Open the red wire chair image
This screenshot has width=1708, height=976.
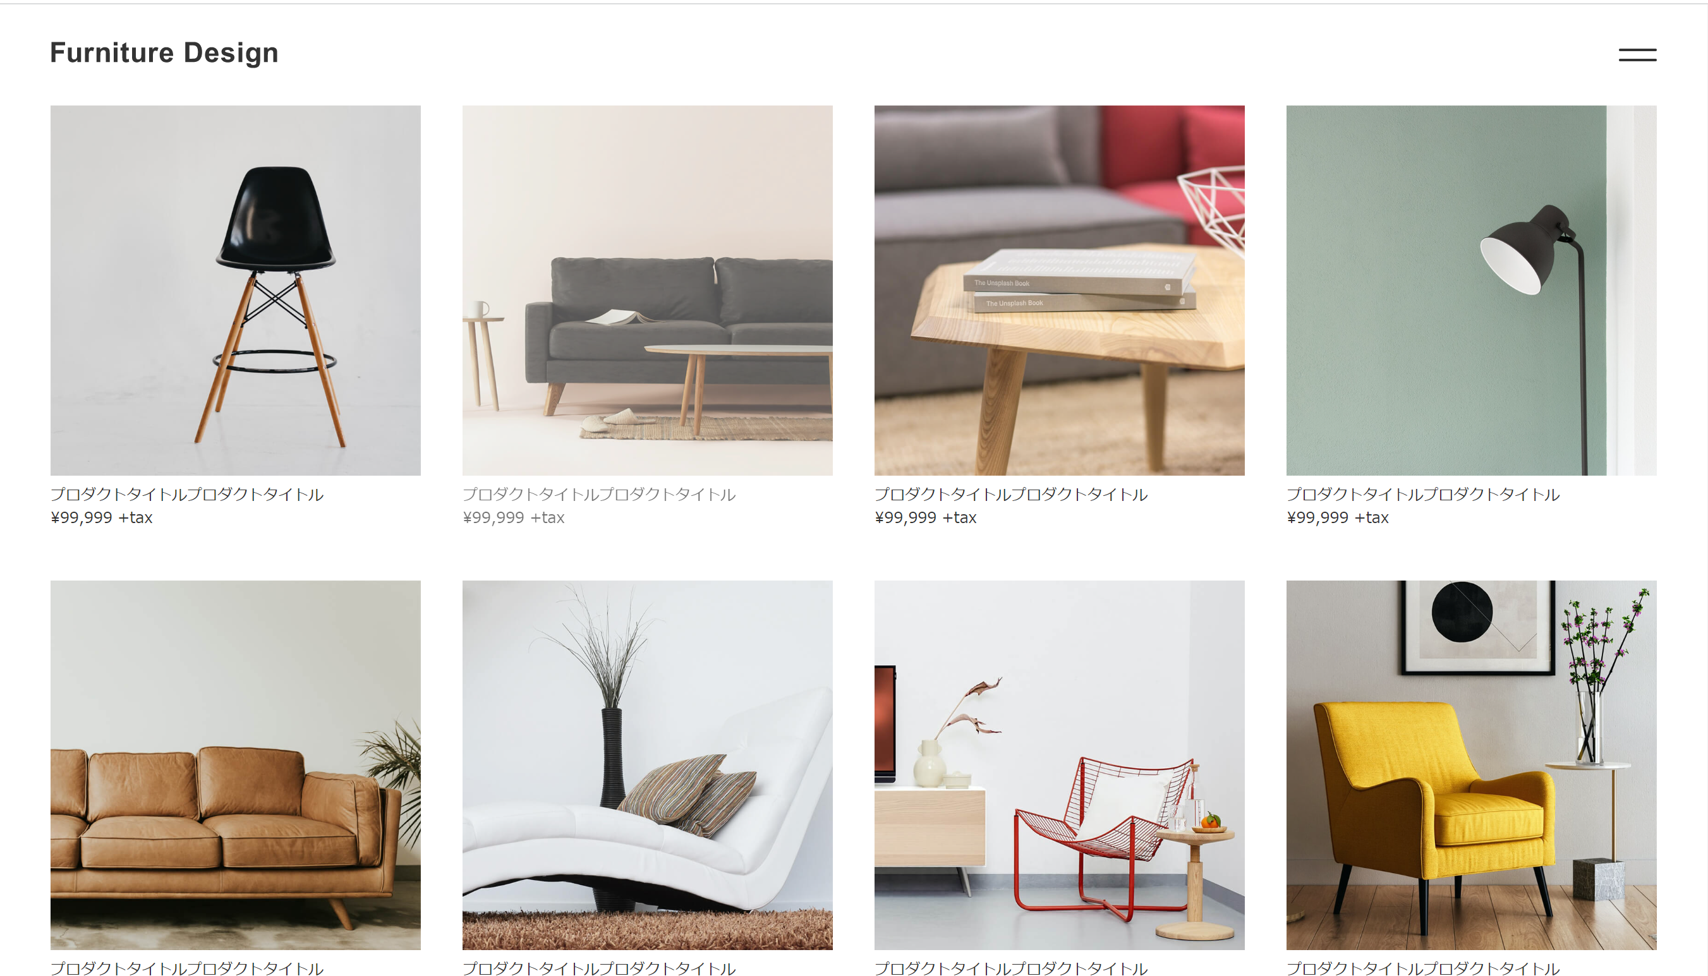click(x=1059, y=765)
